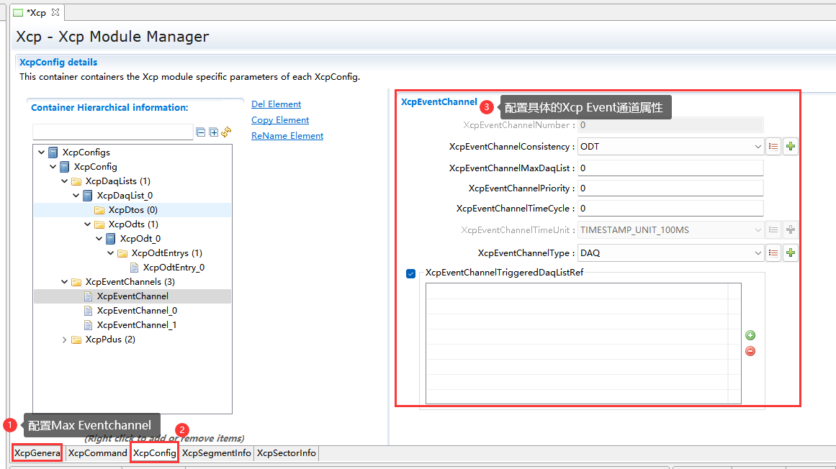The height and width of the screenshot is (469, 836).
Task: Collapse the XcpEventChannels tree node
Action: click(x=65, y=282)
